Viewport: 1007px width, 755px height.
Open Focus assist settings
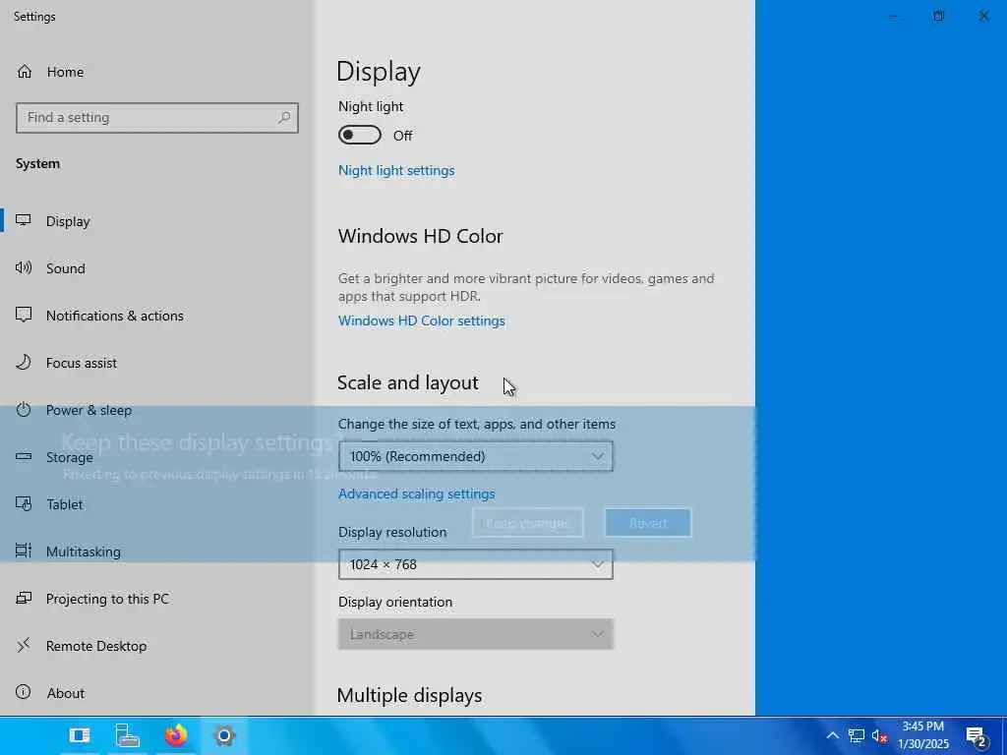click(x=81, y=363)
